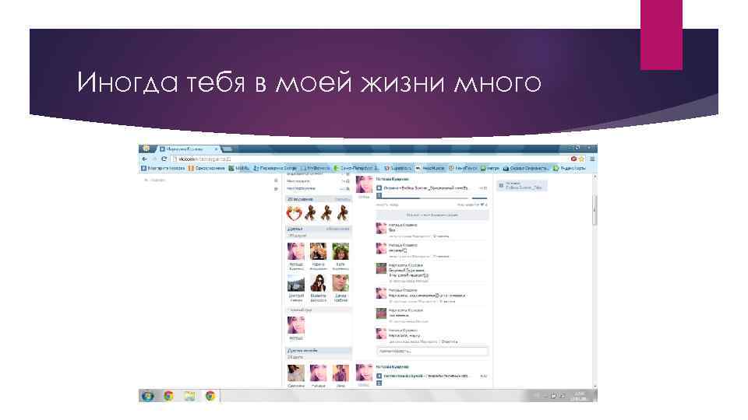Open the MAIL.RU bookmark
The image size is (748, 420).
point(239,168)
